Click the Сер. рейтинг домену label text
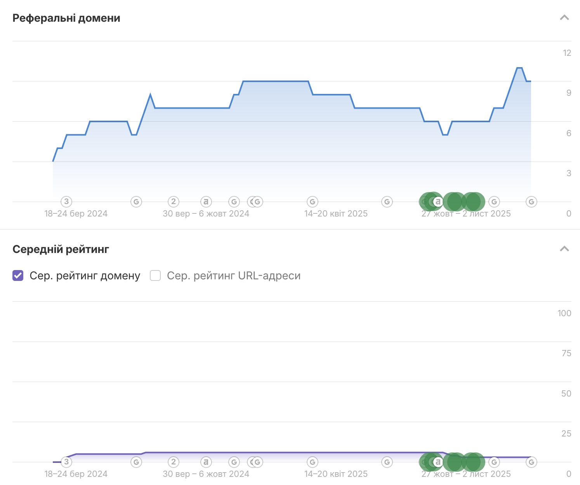This screenshot has width=580, height=485. coord(85,275)
